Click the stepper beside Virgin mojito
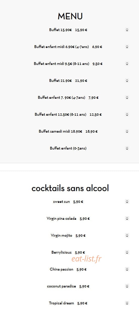 point(127,235)
